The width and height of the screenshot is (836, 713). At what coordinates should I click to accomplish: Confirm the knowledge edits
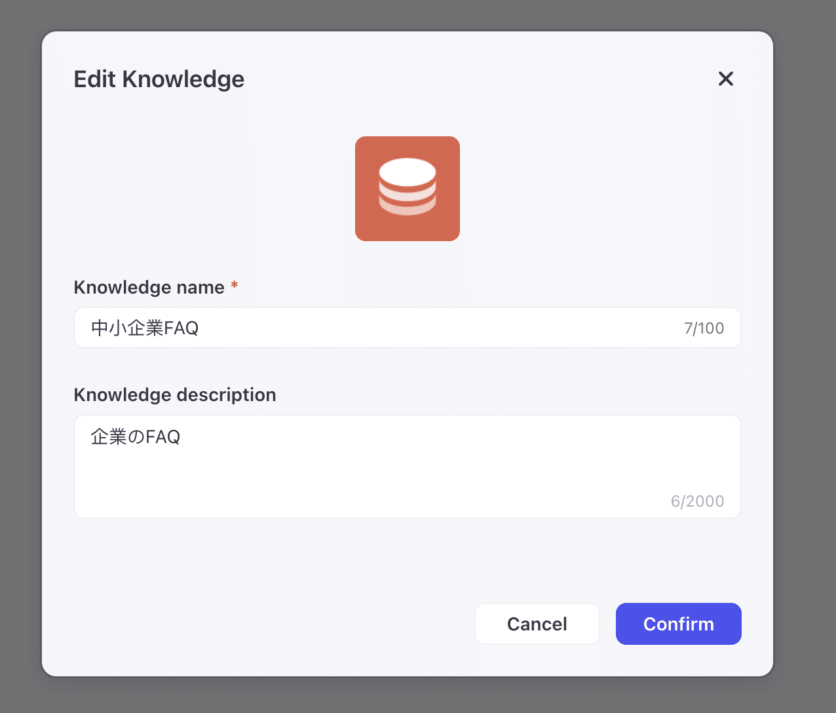(x=678, y=624)
